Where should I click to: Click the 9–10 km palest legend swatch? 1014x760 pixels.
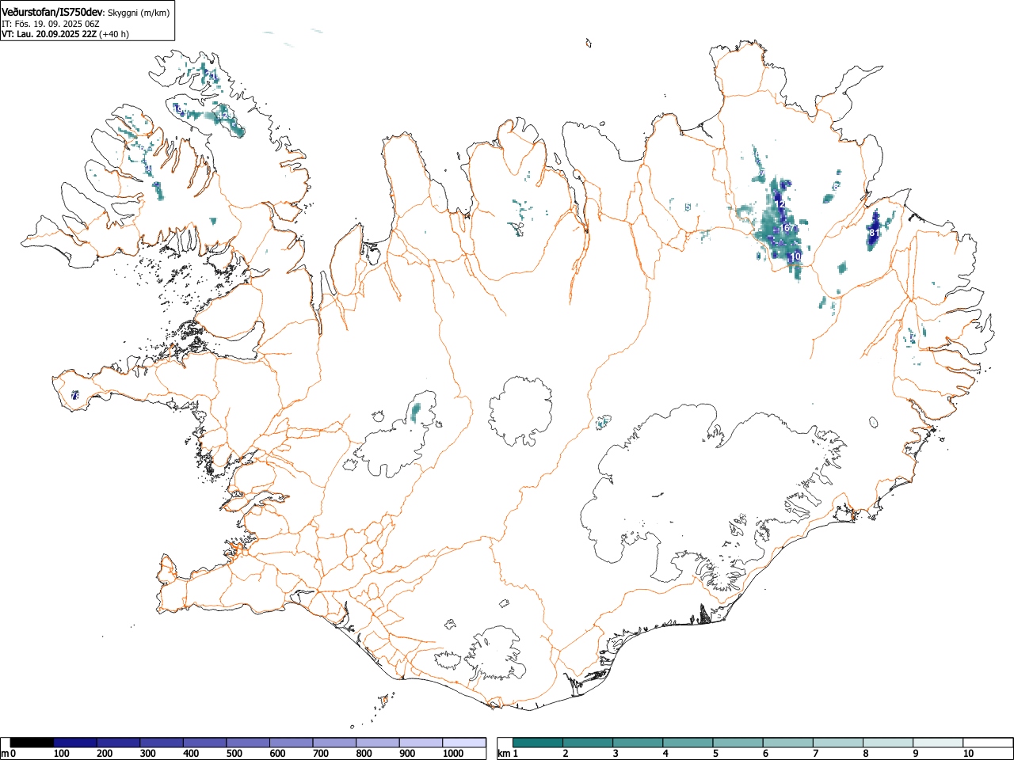click(937, 743)
